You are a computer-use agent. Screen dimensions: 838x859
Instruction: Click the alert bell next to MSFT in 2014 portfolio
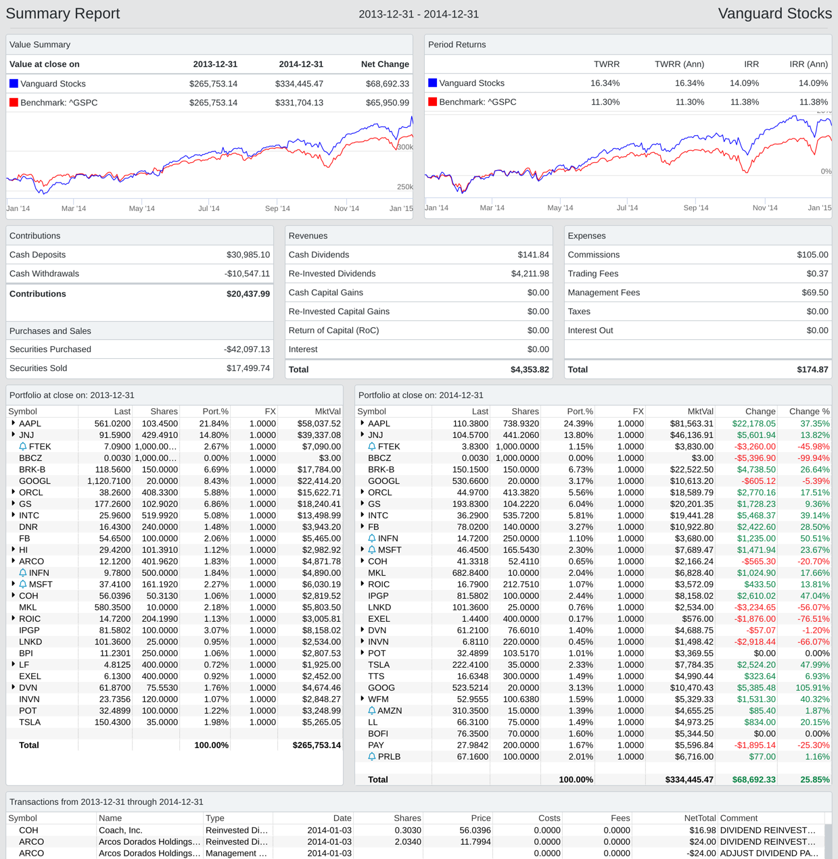pyautogui.click(x=371, y=550)
